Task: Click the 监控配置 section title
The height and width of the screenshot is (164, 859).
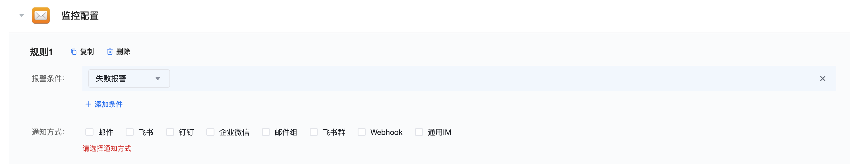Action: 80,16
